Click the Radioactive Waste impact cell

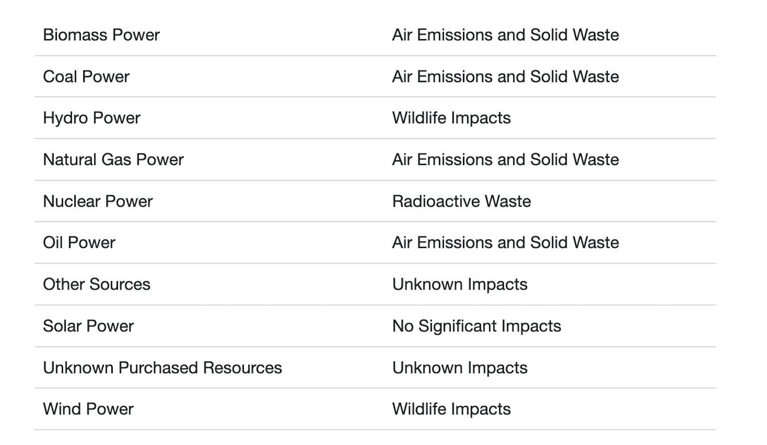point(462,201)
